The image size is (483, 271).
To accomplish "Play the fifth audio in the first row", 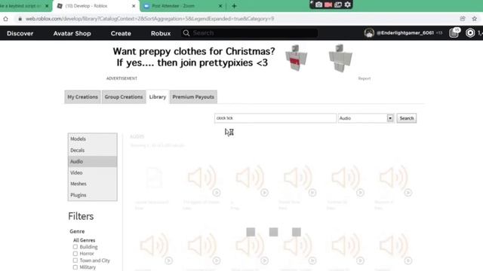I will click(360, 193).
